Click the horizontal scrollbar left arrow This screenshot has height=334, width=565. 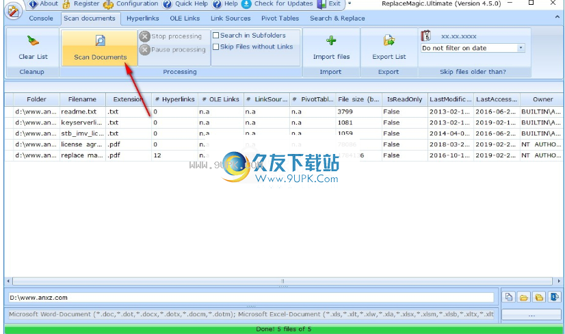[x=8, y=281]
